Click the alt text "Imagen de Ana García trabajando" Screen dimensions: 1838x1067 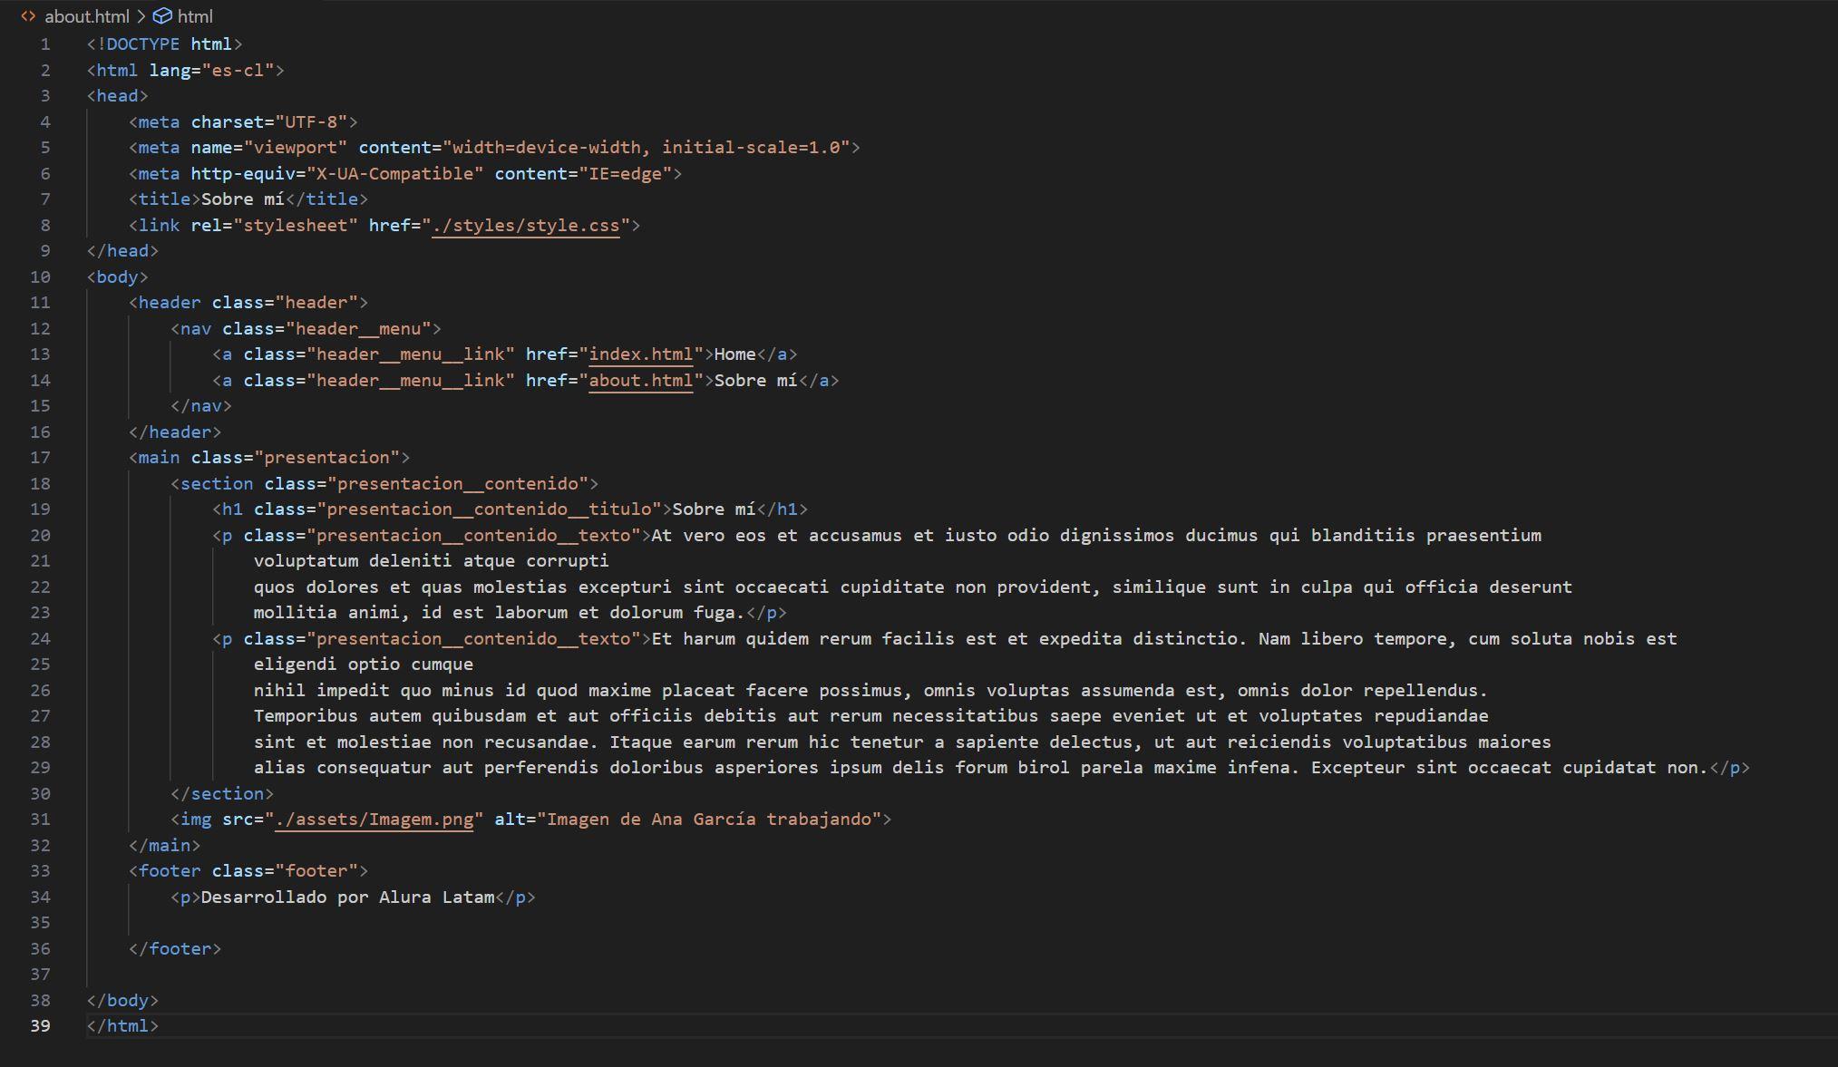pyautogui.click(x=710, y=820)
